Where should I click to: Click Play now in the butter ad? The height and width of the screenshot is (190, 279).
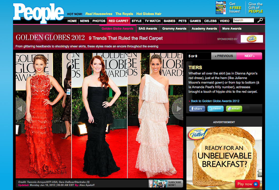pyautogui.click(x=247, y=184)
